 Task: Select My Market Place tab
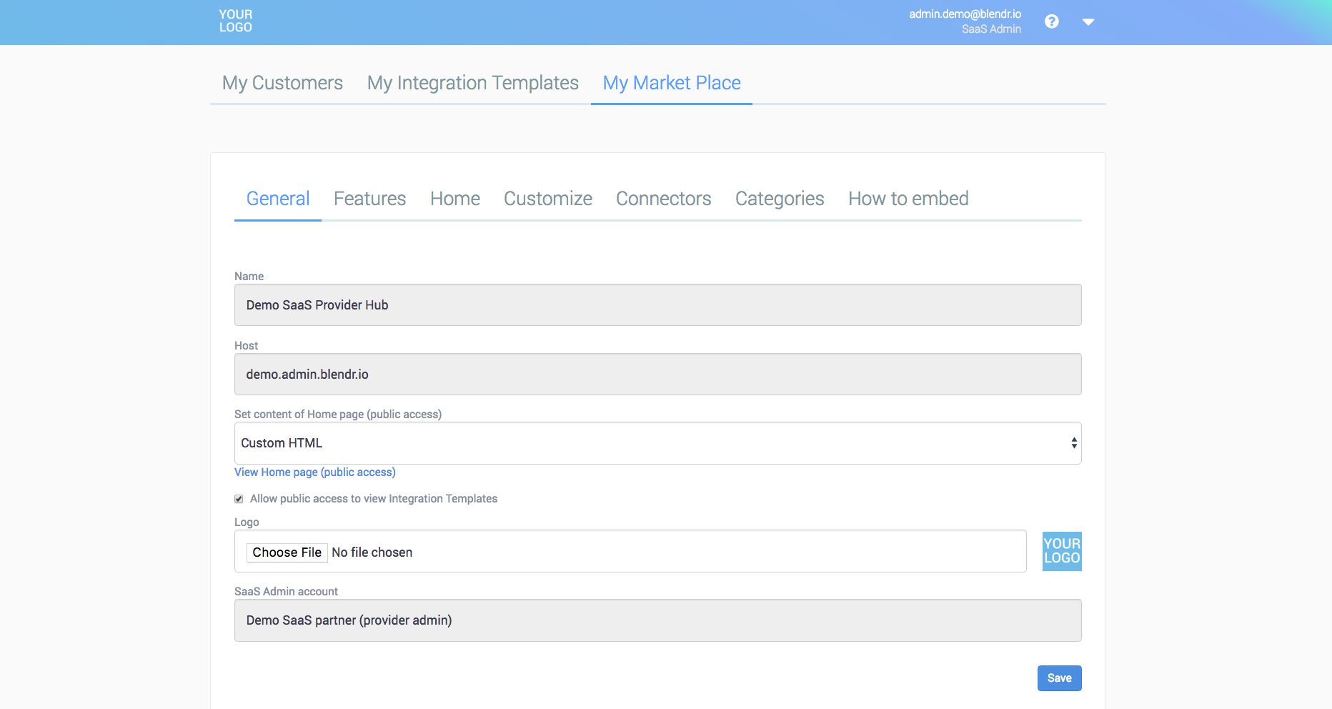[672, 83]
